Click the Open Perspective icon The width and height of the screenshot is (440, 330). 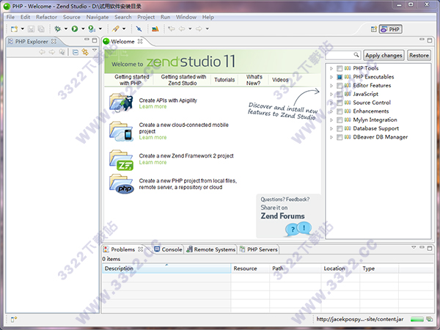(x=374, y=29)
